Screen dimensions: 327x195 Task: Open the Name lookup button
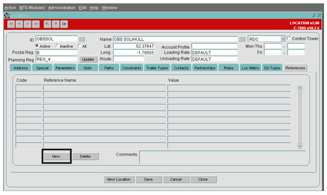click(242, 39)
